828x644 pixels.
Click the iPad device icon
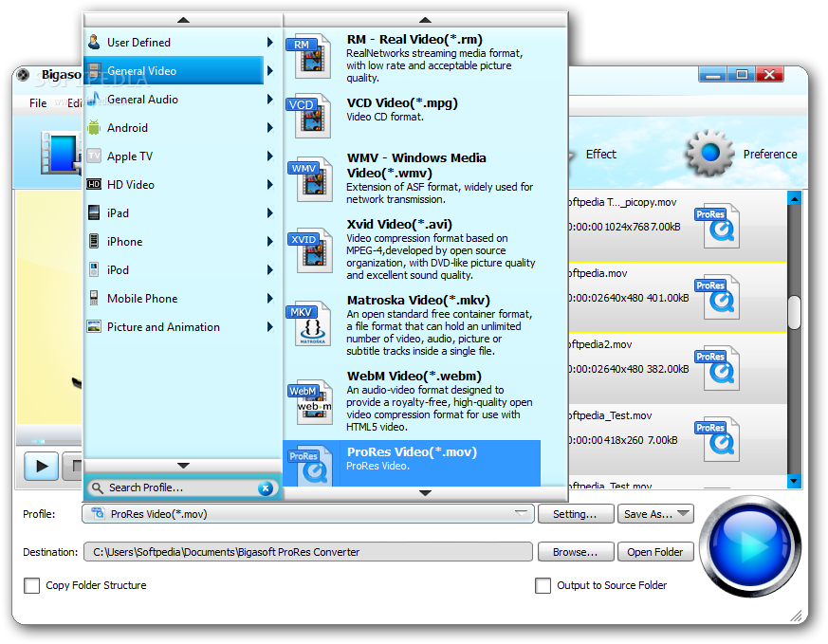click(x=94, y=212)
